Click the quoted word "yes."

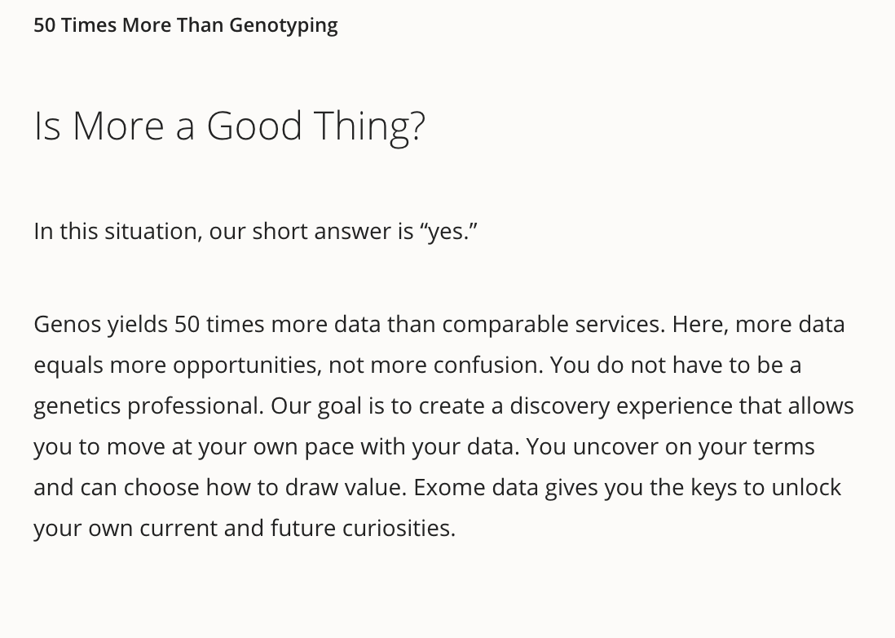pos(449,232)
